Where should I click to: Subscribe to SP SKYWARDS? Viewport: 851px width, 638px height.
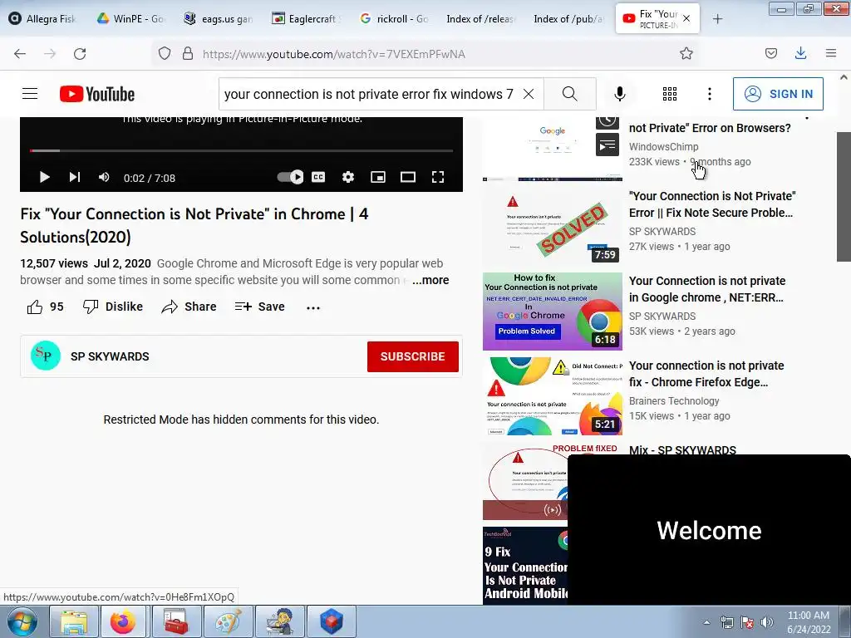[x=413, y=356]
